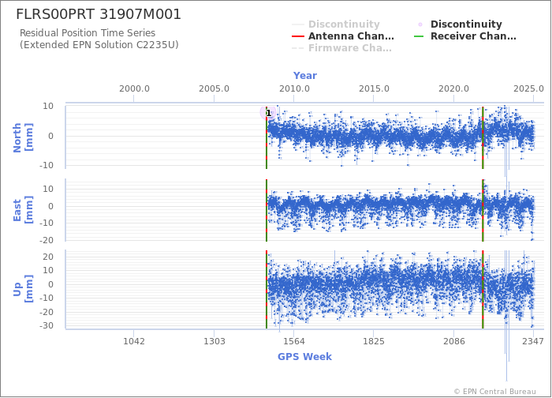Image resolution: width=552 pixels, height=398 pixels.
Task: Click the GPS Week axis title
Action: pos(305,356)
